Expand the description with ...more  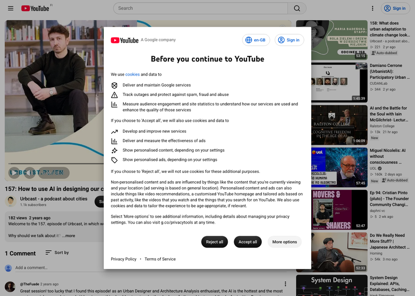pyautogui.click(x=68, y=236)
